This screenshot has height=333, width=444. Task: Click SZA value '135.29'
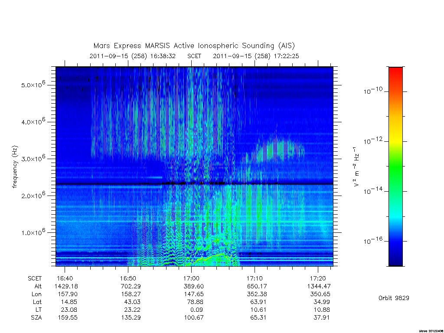(131, 318)
